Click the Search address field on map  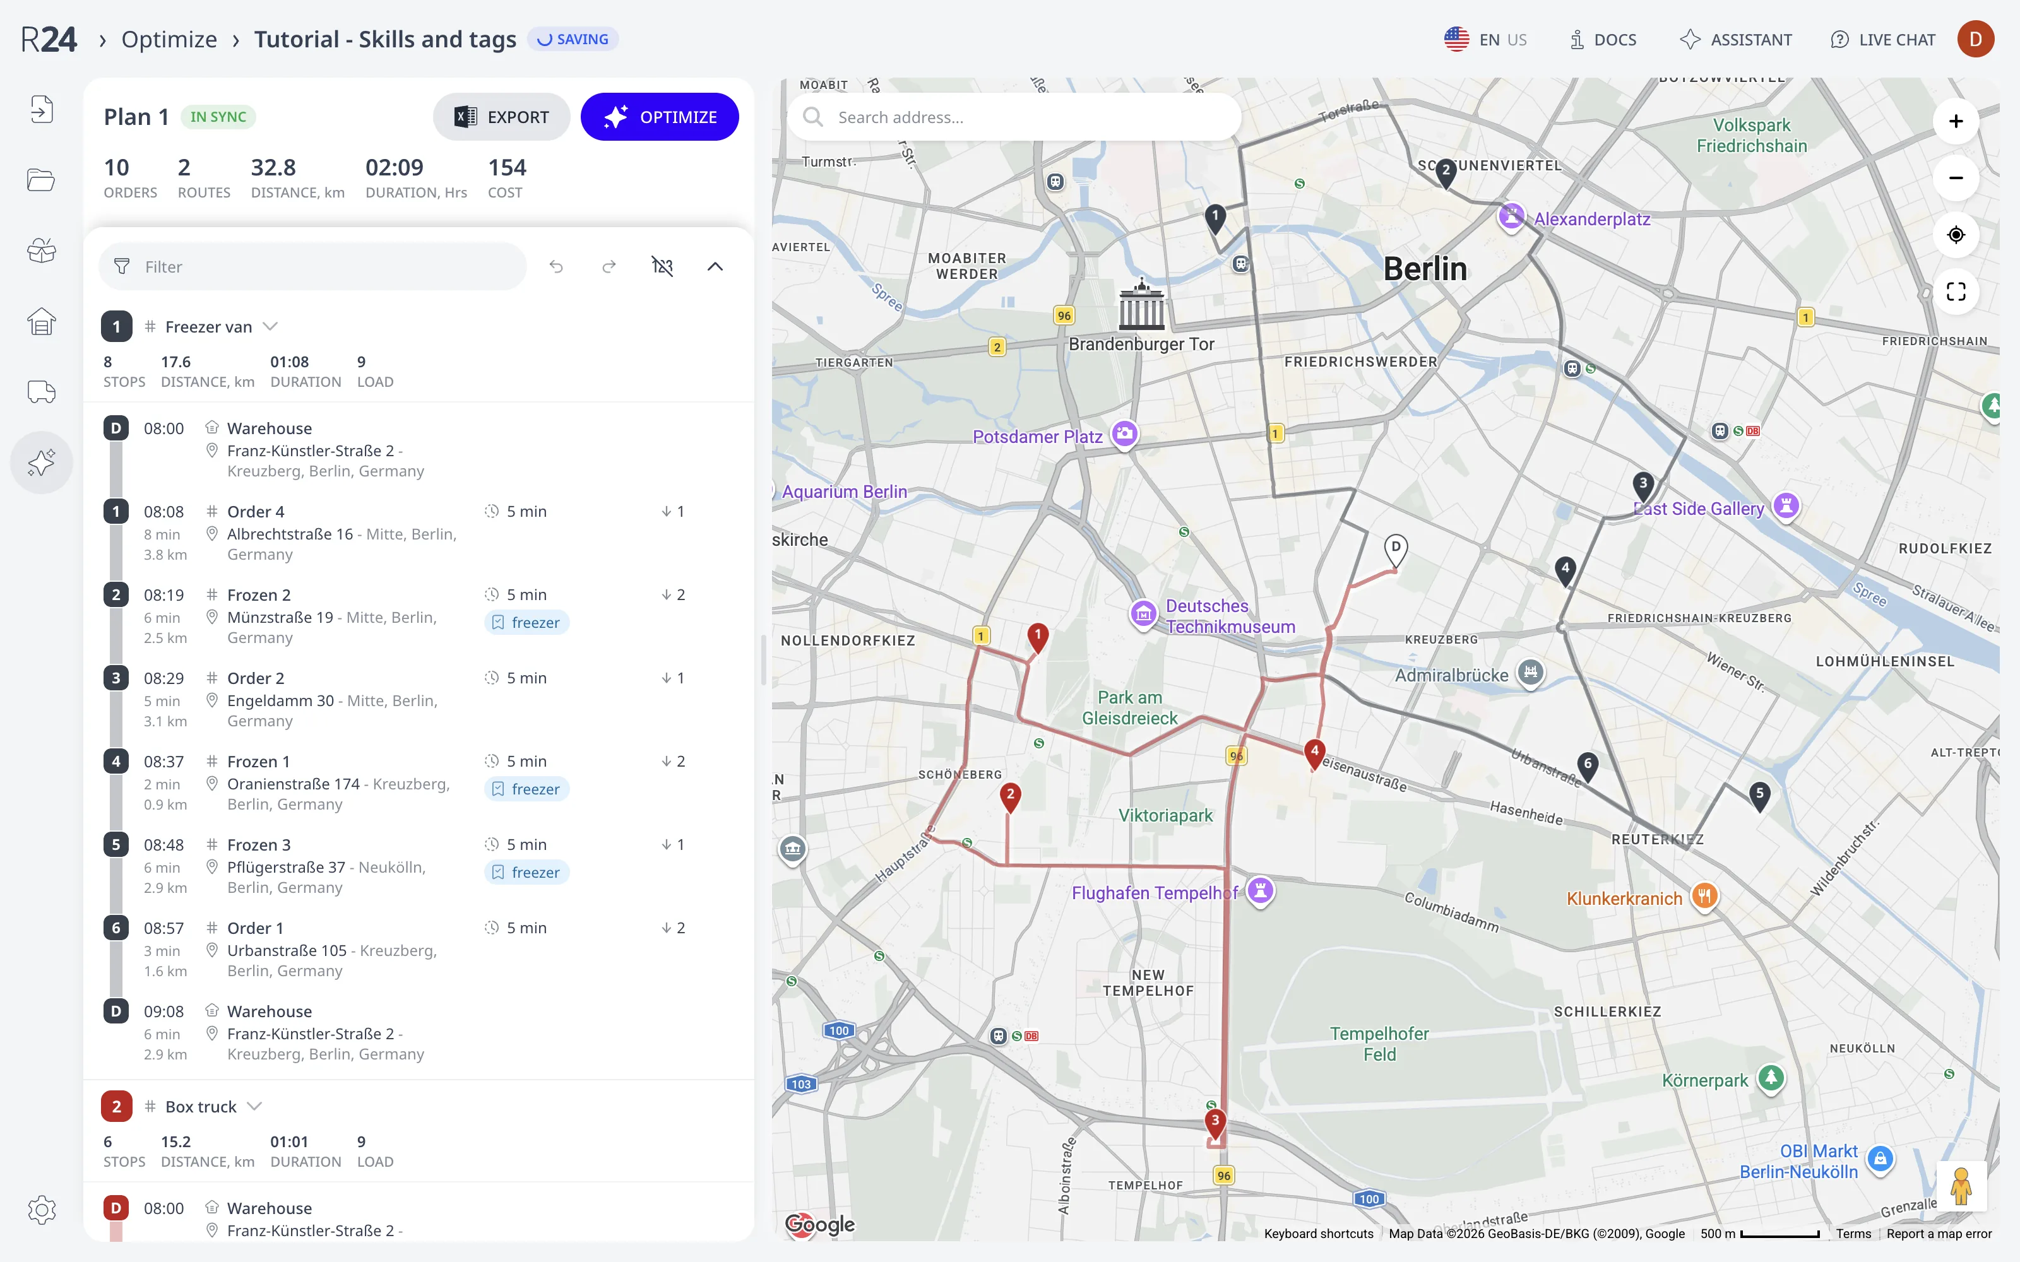(1014, 117)
